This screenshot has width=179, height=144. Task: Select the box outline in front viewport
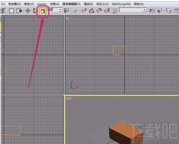point(120,50)
